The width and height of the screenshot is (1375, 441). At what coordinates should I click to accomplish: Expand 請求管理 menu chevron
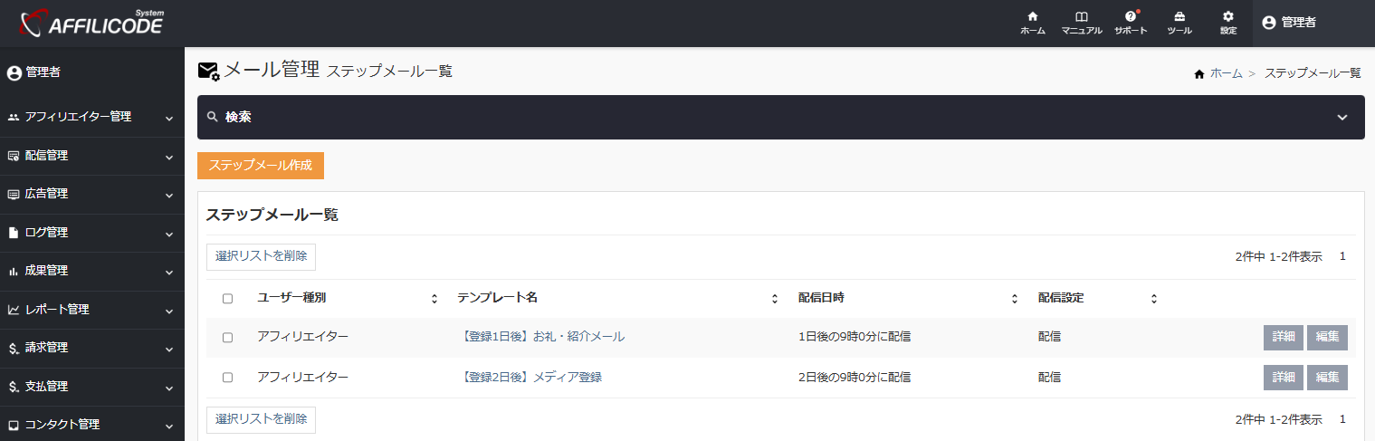click(169, 349)
